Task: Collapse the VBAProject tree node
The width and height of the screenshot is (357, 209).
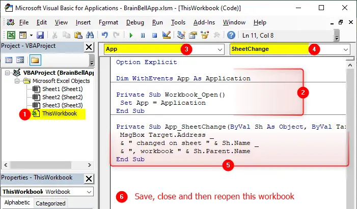Action: point(7,73)
